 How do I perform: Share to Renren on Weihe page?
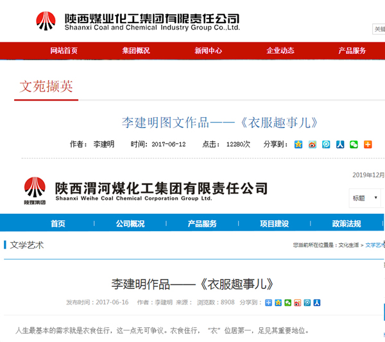point(317,302)
